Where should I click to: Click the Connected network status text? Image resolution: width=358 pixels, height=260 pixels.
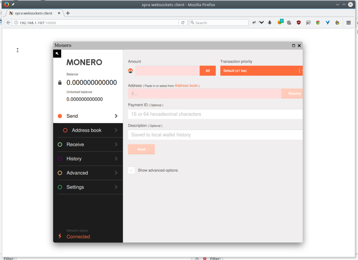point(78,237)
